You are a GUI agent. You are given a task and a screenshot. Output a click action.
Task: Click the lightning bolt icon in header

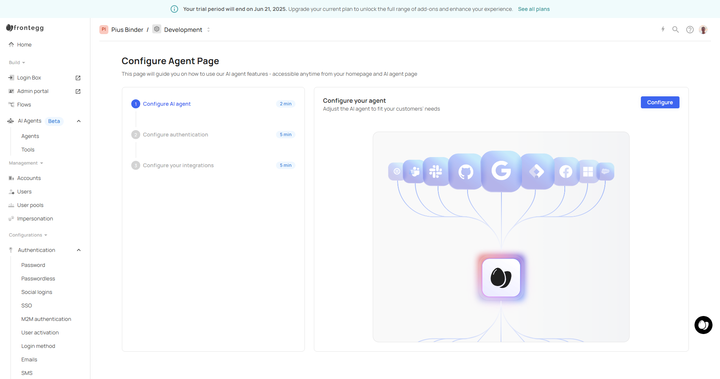[x=663, y=29]
